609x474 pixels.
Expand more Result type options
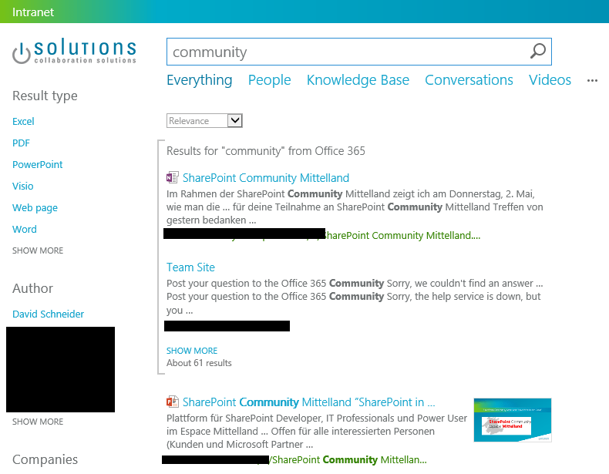tap(38, 250)
